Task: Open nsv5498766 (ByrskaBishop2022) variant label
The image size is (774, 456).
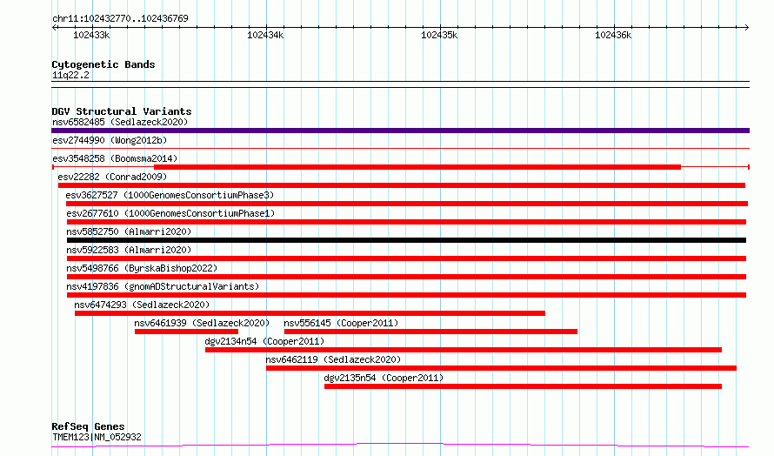Action: (142, 268)
